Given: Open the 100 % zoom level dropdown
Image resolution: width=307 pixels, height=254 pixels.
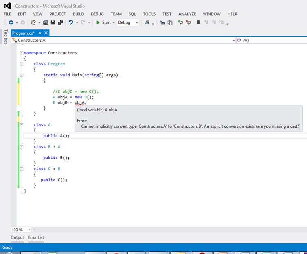Looking at the screenshot, I should (x=29, y=230).
